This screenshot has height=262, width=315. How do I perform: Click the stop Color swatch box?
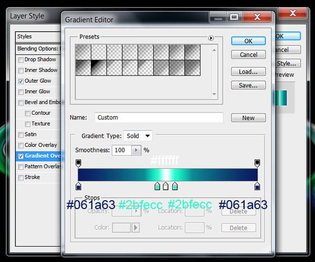pos(122,228)
